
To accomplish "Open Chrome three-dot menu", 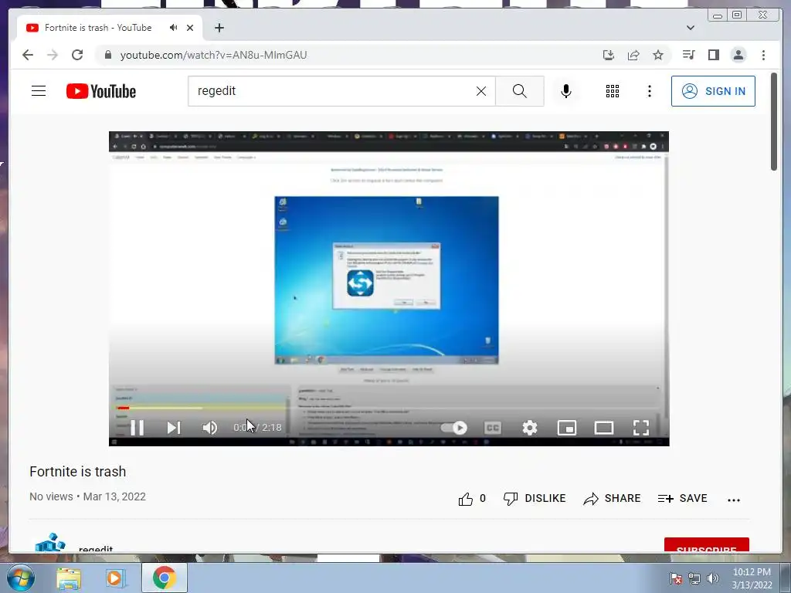I will [x=763, y=55].
